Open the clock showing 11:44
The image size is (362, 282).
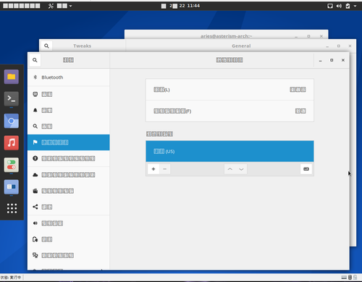(180, 6)
